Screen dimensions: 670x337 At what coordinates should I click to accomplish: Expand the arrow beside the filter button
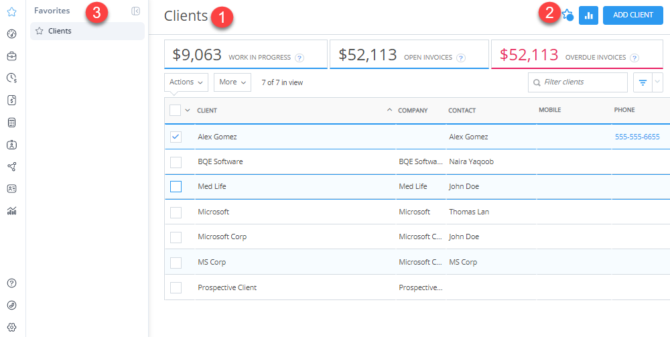657,82
